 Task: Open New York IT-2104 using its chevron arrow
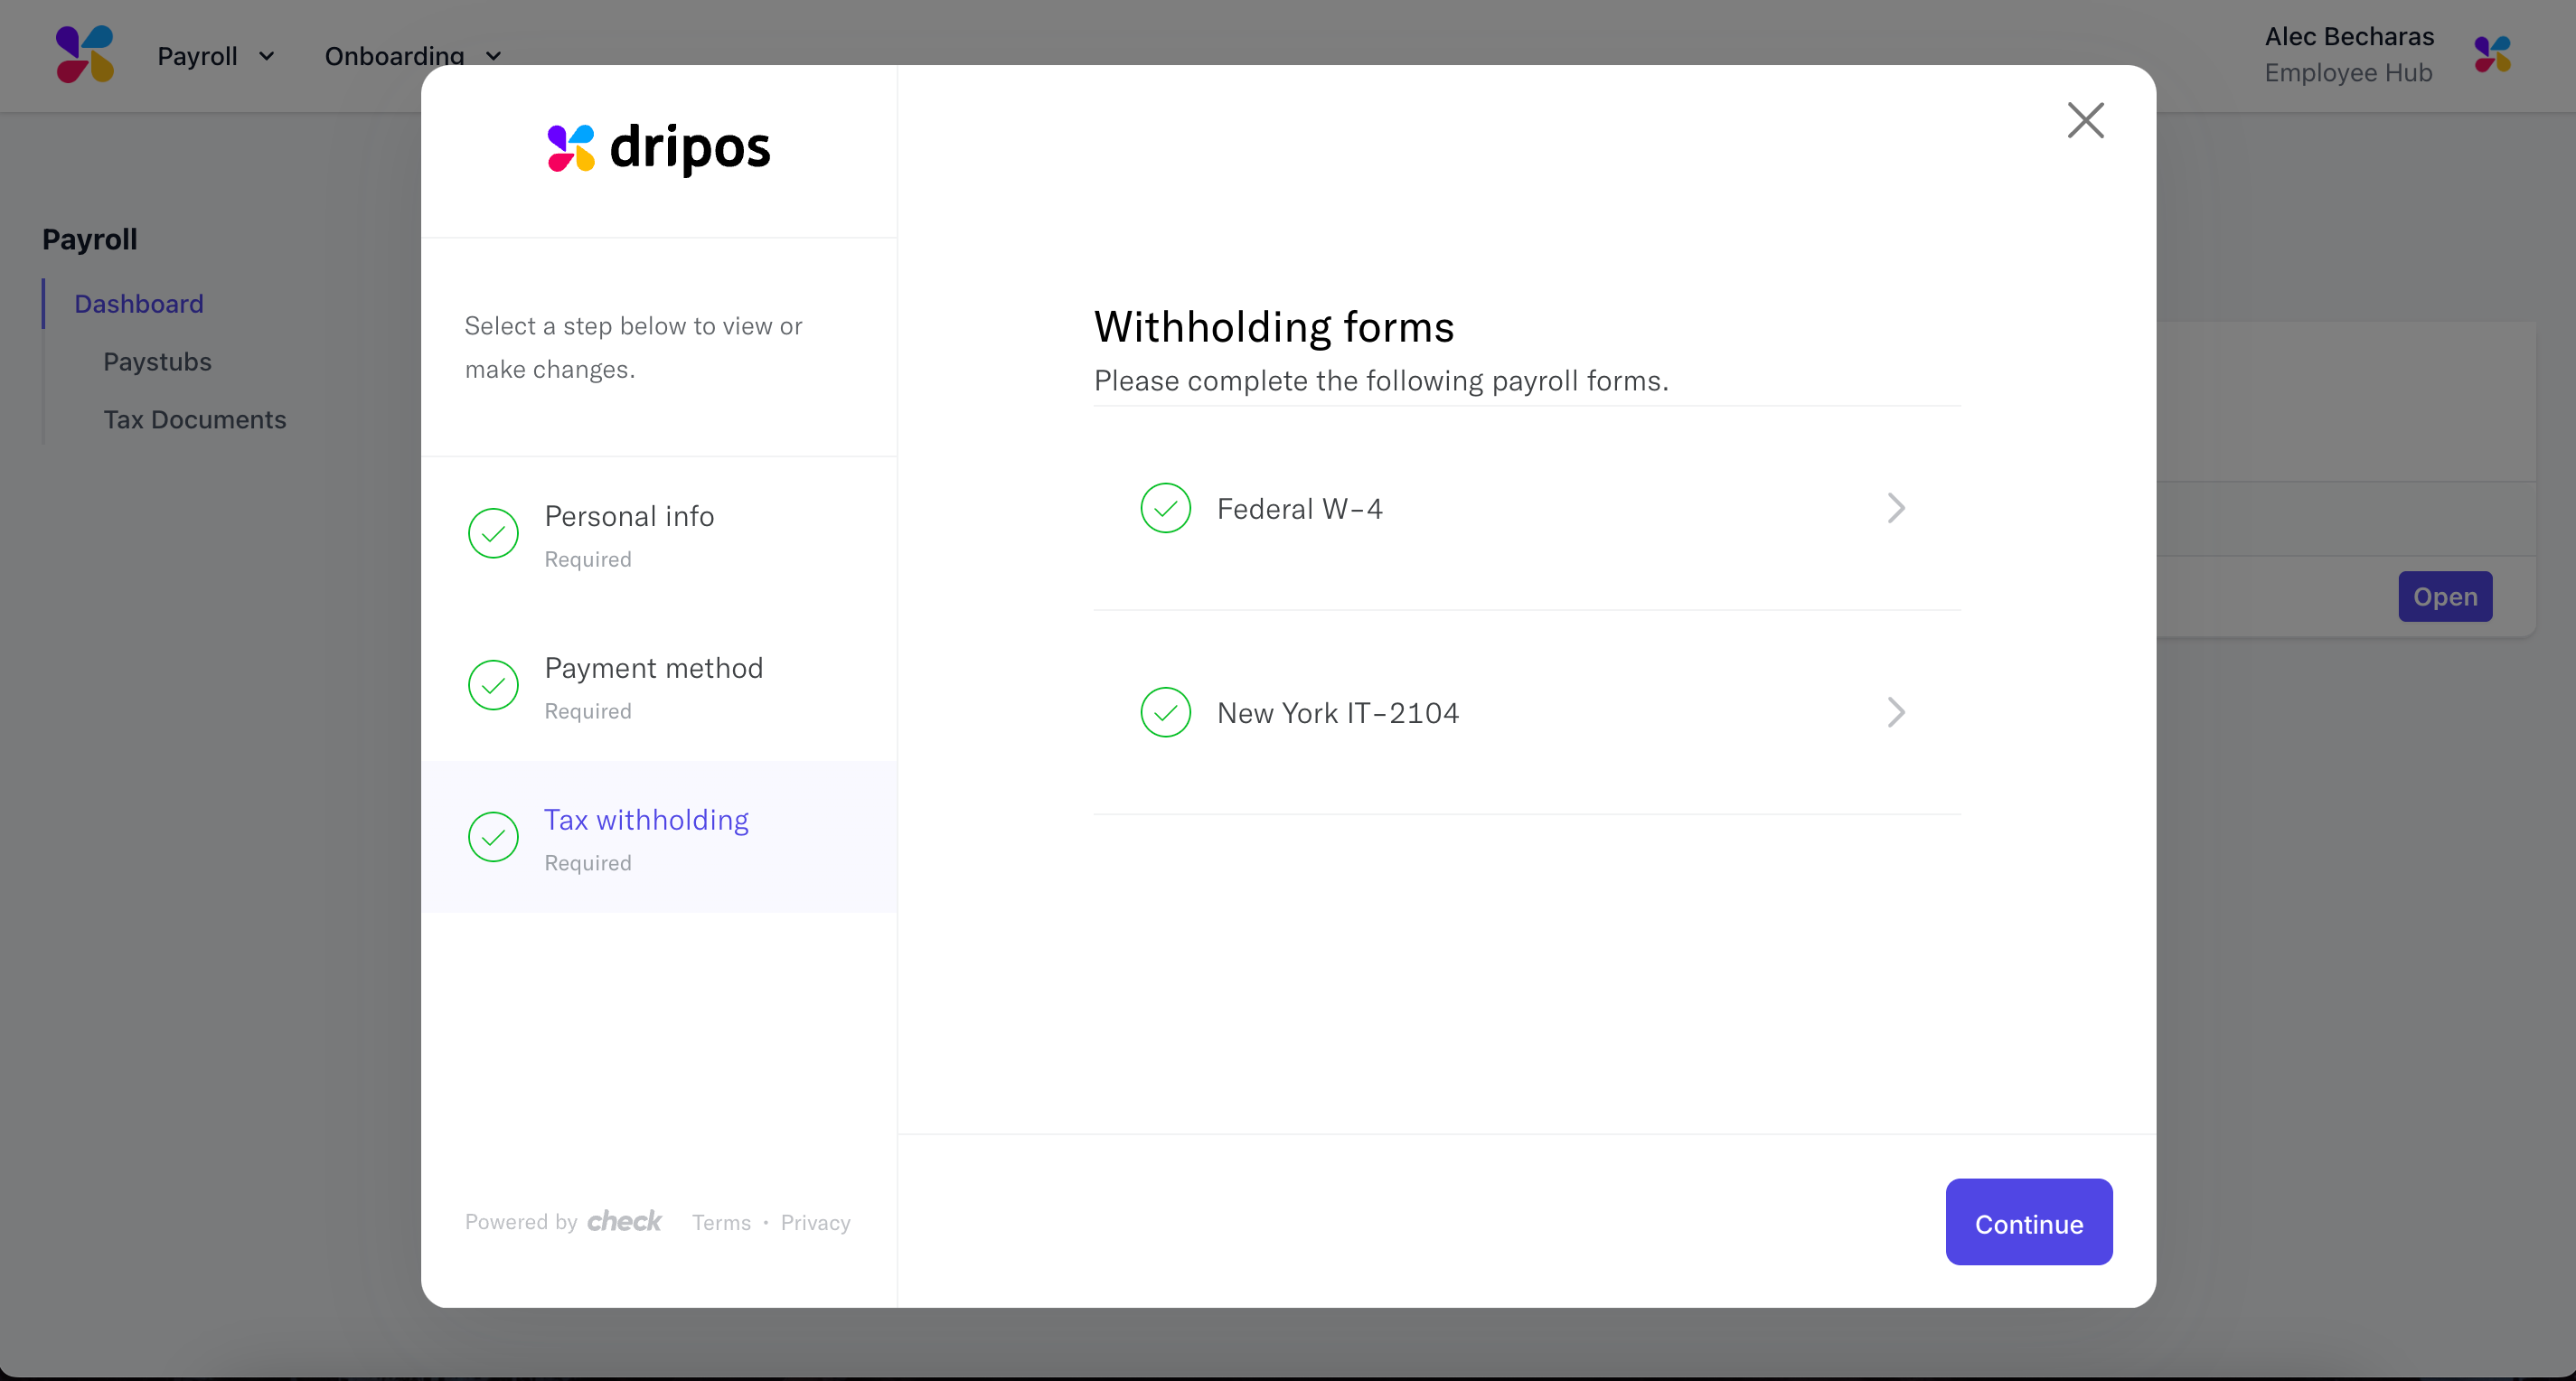1895,712
